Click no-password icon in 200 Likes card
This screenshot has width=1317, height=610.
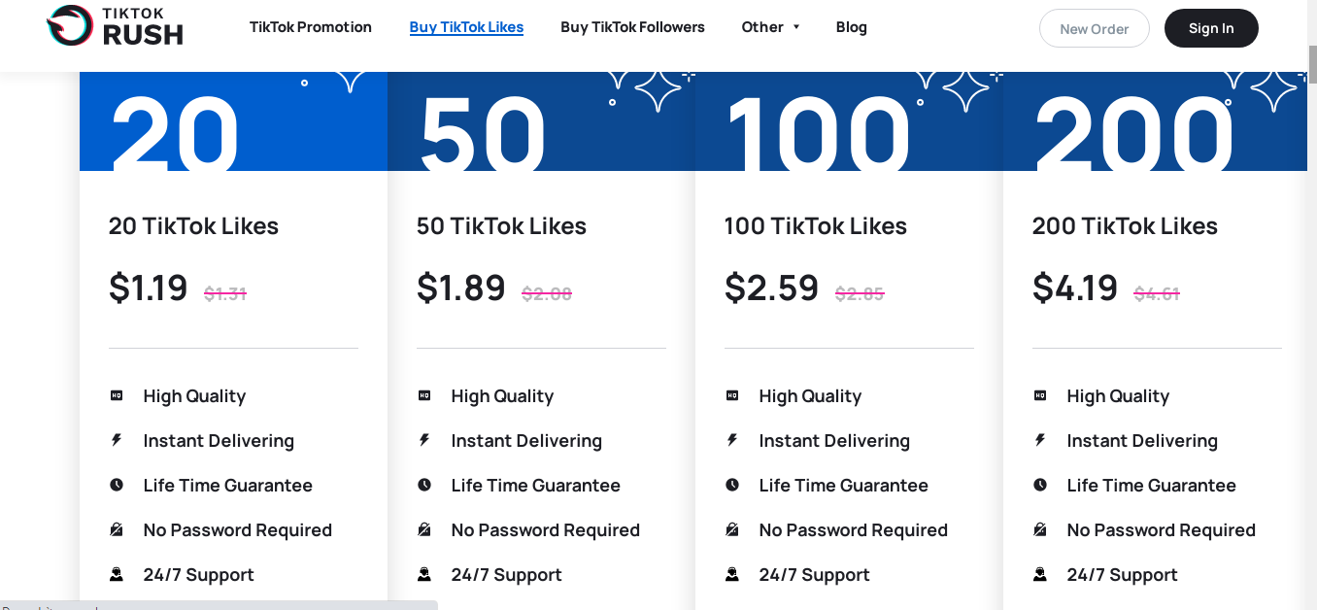(1040, 529)
